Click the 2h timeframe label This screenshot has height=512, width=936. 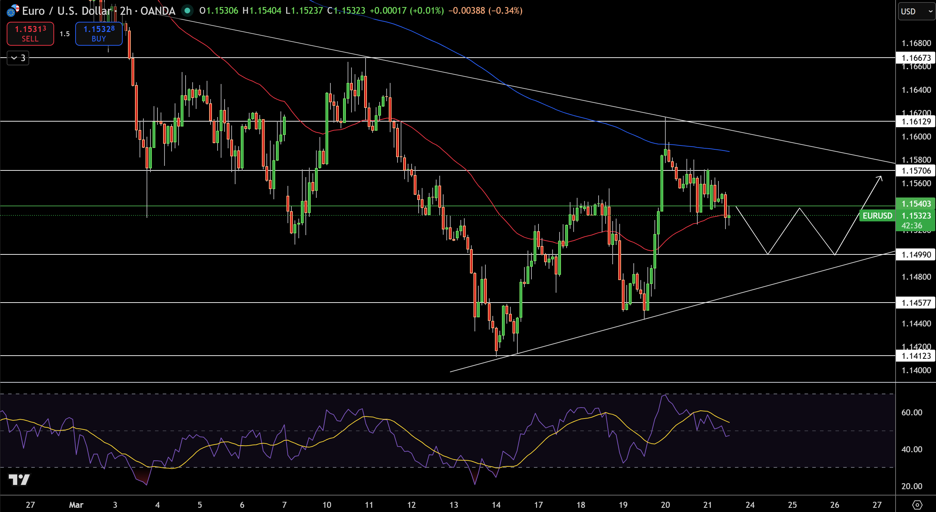point(126,11)
